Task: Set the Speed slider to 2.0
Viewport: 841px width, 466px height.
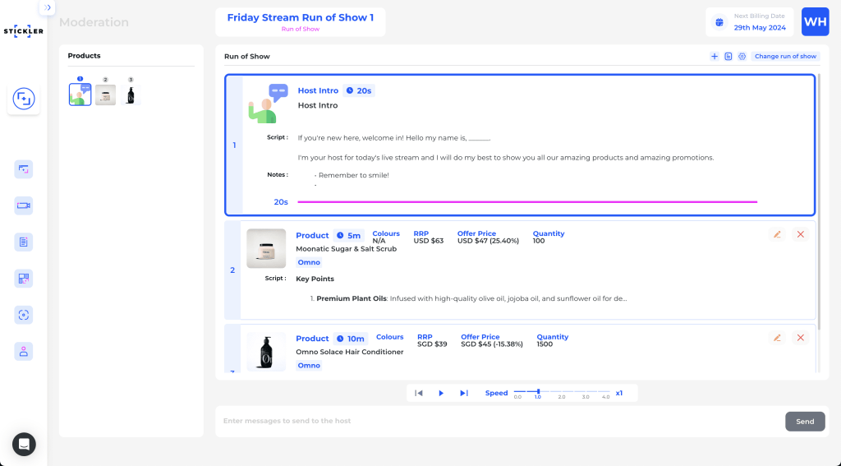Action: pyautogui.click(x=562, y=392)
